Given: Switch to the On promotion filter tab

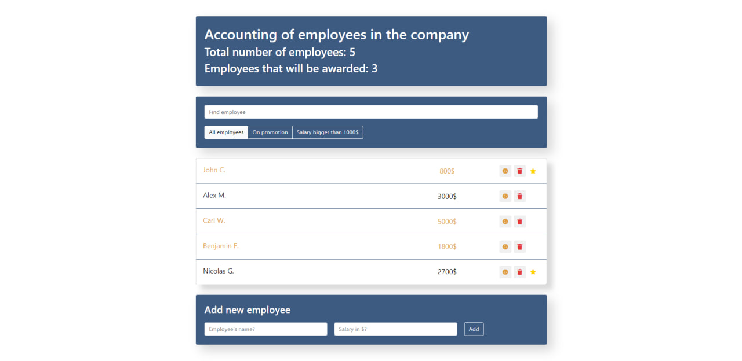Looking at the screenshot, I should pyautogui.click(x=270, y=132).
